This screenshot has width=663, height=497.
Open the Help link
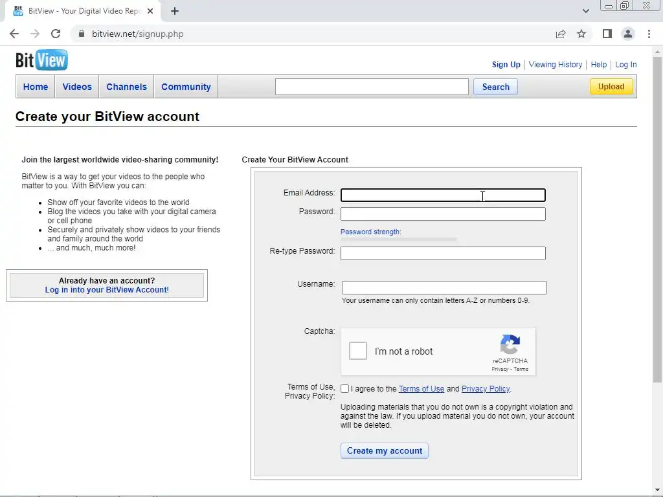[x=598, y=64]
